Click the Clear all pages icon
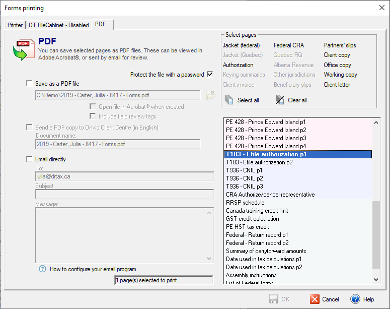 coord(280,100)
